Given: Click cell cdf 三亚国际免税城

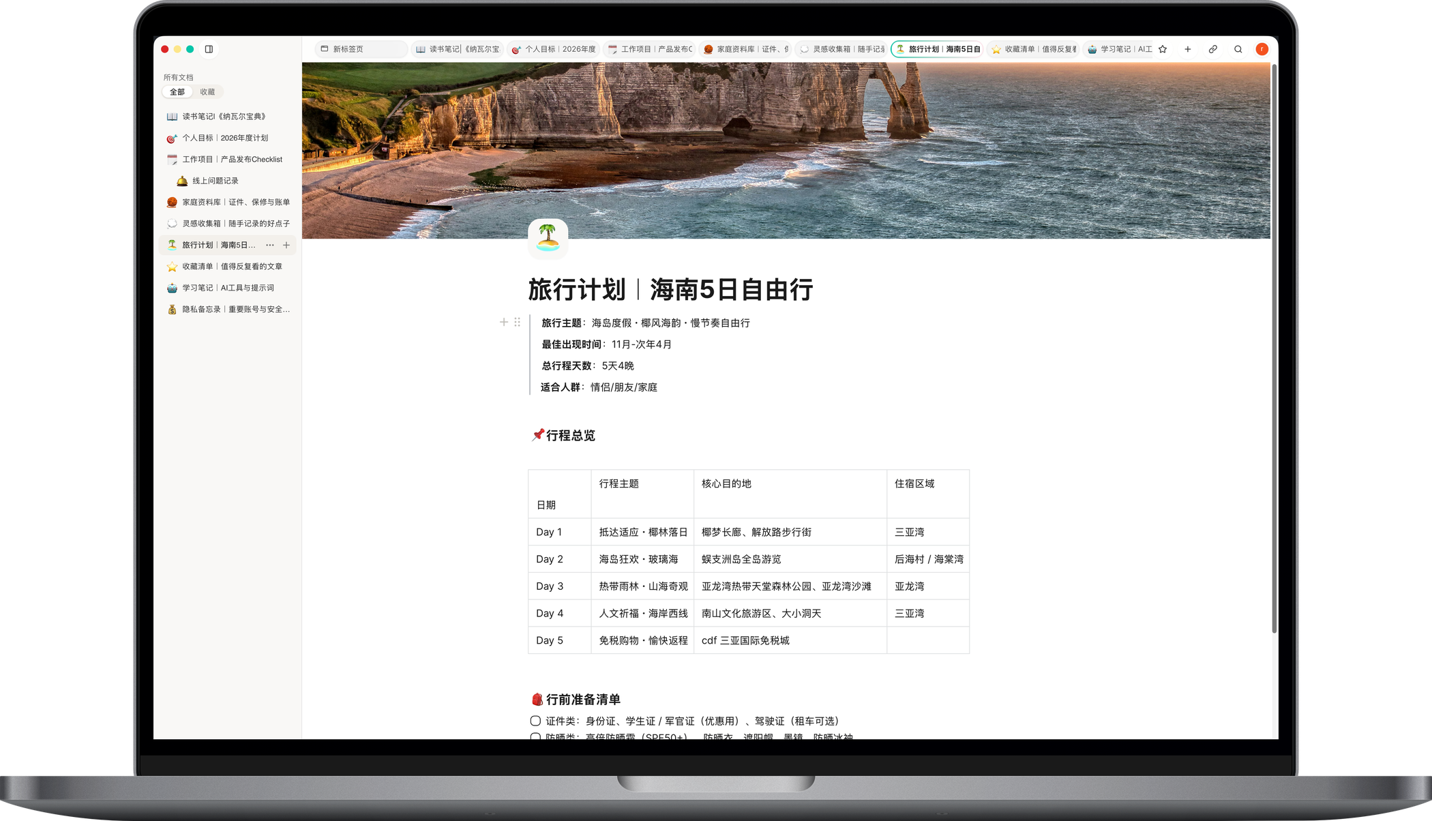Looking at the screenshot, I should (790, 640).
